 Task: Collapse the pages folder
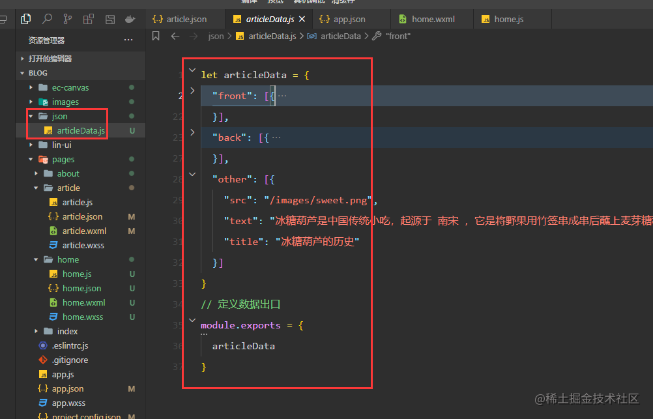tap(80, 159)
